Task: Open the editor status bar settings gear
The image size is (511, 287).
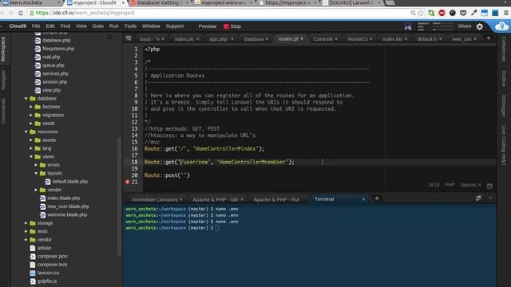Action: (x=489, y=186)
